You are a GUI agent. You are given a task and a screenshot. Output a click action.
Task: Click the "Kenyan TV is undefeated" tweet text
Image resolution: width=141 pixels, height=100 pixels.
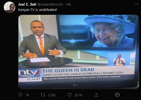click(x=37, y=10)
